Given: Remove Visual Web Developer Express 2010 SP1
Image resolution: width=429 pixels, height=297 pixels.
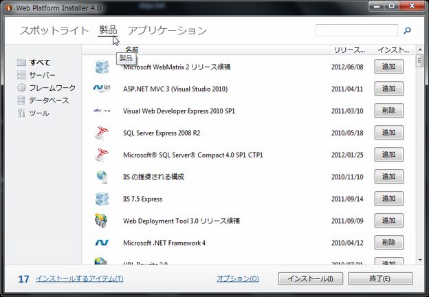Looking at the screenshot, I should [x=389, y=111].
